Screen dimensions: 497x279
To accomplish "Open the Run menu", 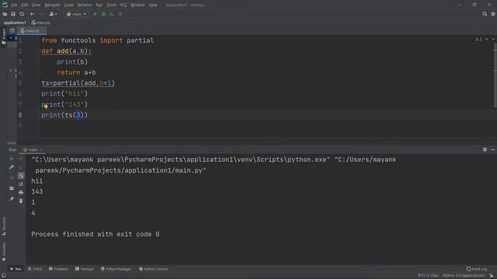I will pos(99,5).
